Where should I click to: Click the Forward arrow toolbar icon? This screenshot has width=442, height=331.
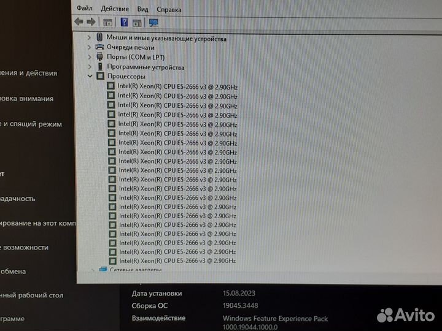point(91,21)
